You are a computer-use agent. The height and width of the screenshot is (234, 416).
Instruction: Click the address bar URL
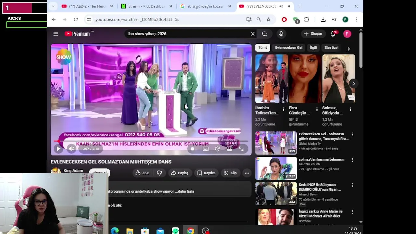pos(137,19)
